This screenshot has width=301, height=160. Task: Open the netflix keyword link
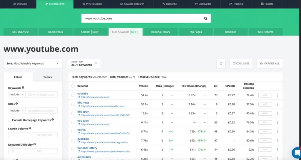pos(81,130)
